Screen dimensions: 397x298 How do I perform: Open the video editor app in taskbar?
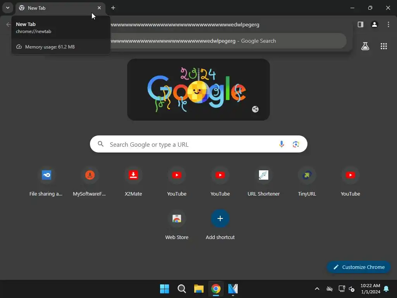pyautogui.click(x=233, y=289)
